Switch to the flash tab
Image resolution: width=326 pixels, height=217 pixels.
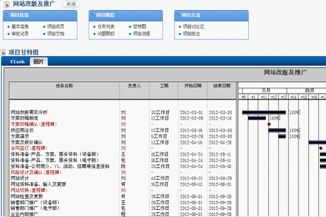[x=17, y=62]
